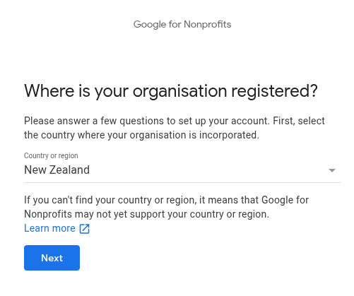This screenshot has height=296, width=354.
Task: Click the downward triangle at the field's right
Action: 332,170
